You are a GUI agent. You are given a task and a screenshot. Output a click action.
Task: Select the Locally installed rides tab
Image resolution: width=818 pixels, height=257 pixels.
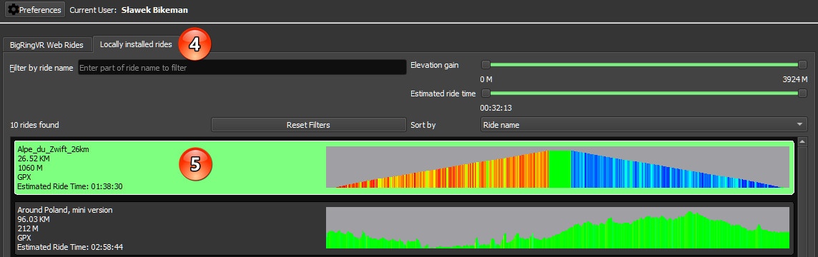[136, 44]
